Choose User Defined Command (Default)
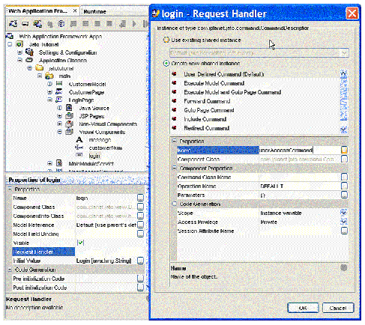 (223, 74)
